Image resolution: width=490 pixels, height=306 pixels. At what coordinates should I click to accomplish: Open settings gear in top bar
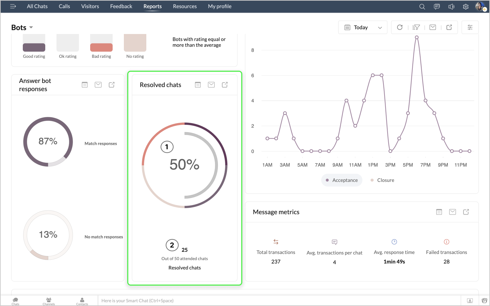(x=466, y=6)
